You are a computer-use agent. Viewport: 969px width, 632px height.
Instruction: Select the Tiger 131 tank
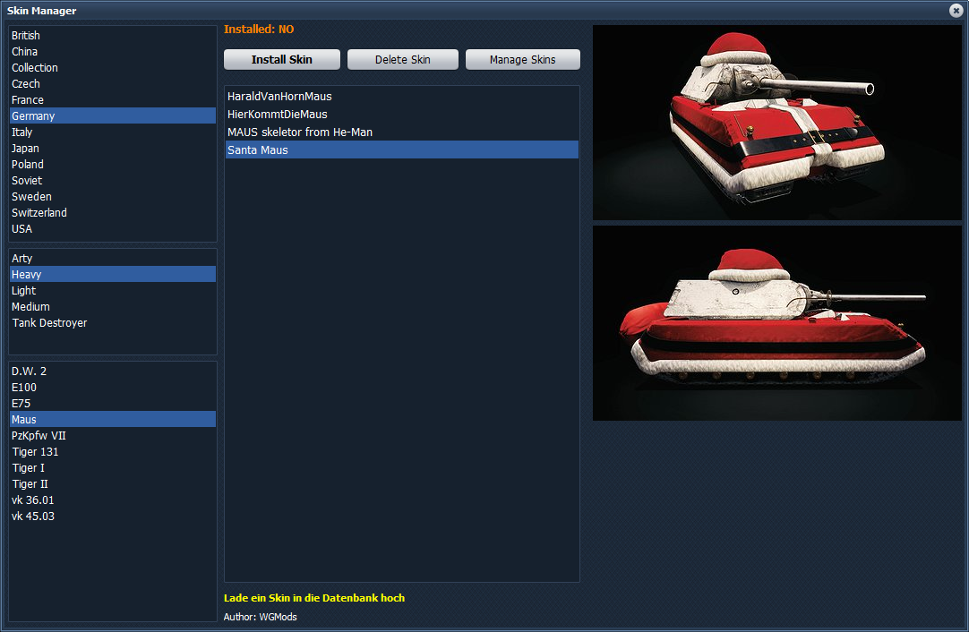click(113, 451)
